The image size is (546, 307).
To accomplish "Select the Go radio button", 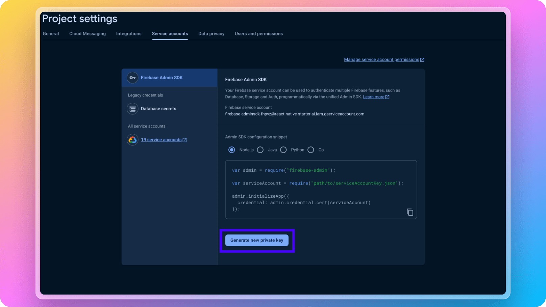I will point(311,150).
